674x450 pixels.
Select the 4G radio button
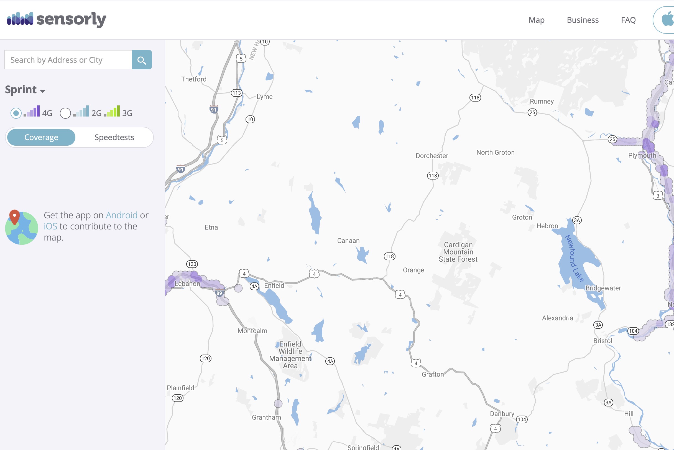[16, 113]
